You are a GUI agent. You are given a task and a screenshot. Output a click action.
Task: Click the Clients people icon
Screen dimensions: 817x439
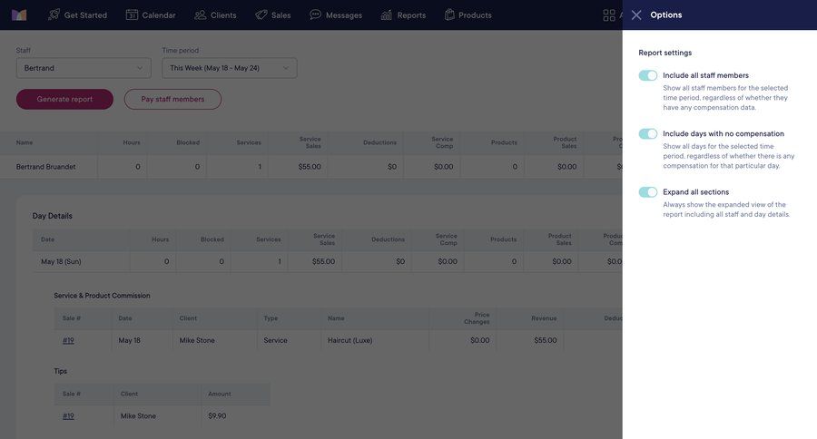[200, 15]
